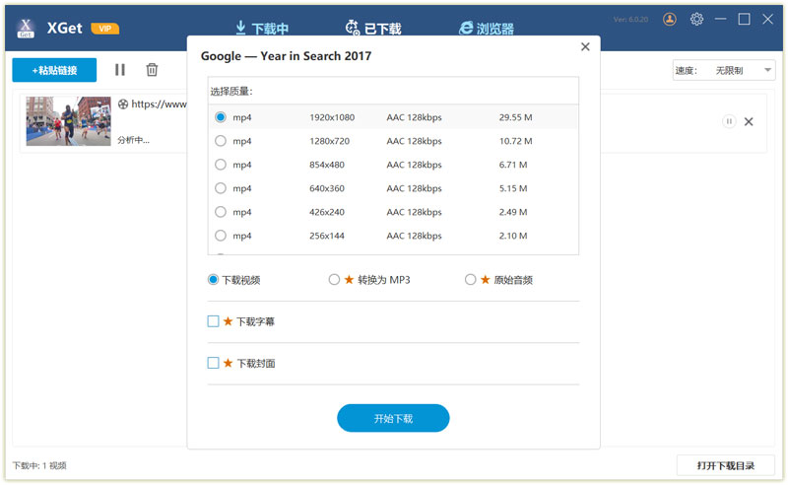Click the marathon video thumbnail

click(x=68, y=121)
